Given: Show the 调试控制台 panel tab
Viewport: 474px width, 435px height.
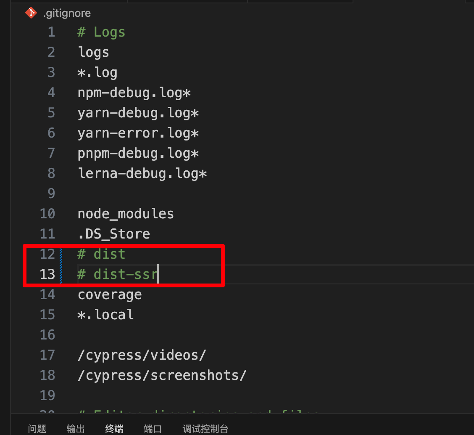Looking at the screenshot, I should tap(205, 429).
